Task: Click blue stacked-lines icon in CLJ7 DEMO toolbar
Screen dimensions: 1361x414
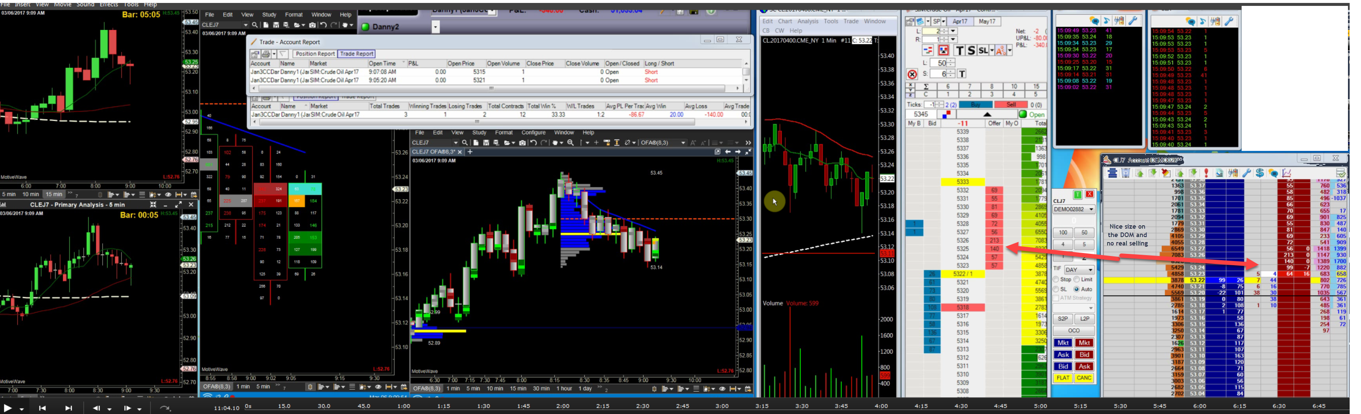Action: click(1112, 173)
